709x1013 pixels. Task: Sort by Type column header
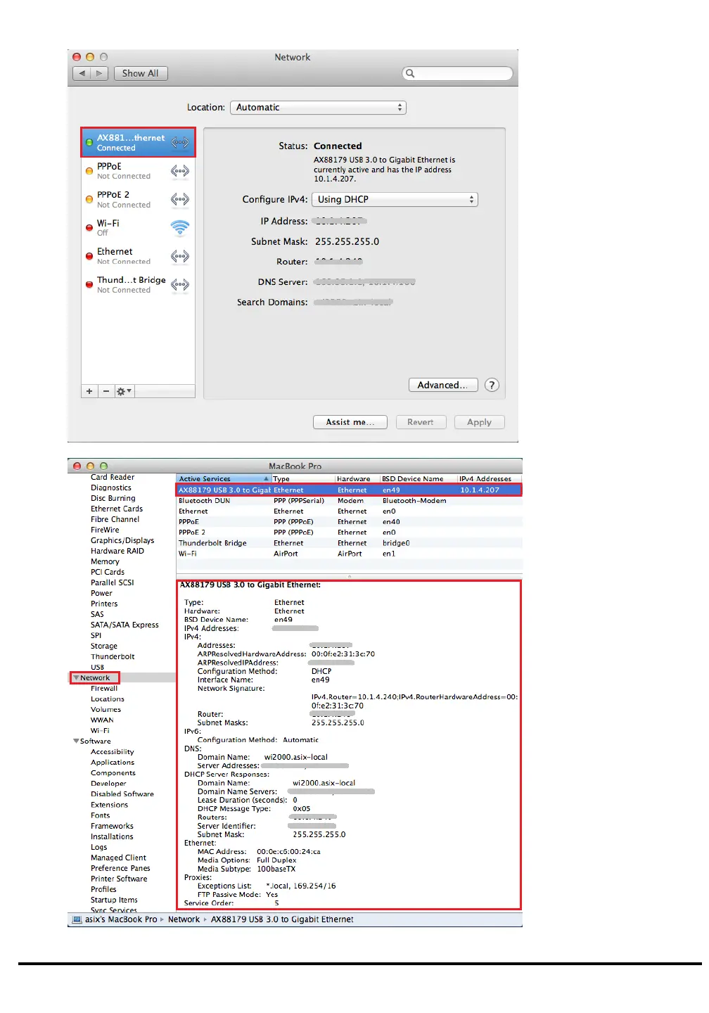(303, 478)
